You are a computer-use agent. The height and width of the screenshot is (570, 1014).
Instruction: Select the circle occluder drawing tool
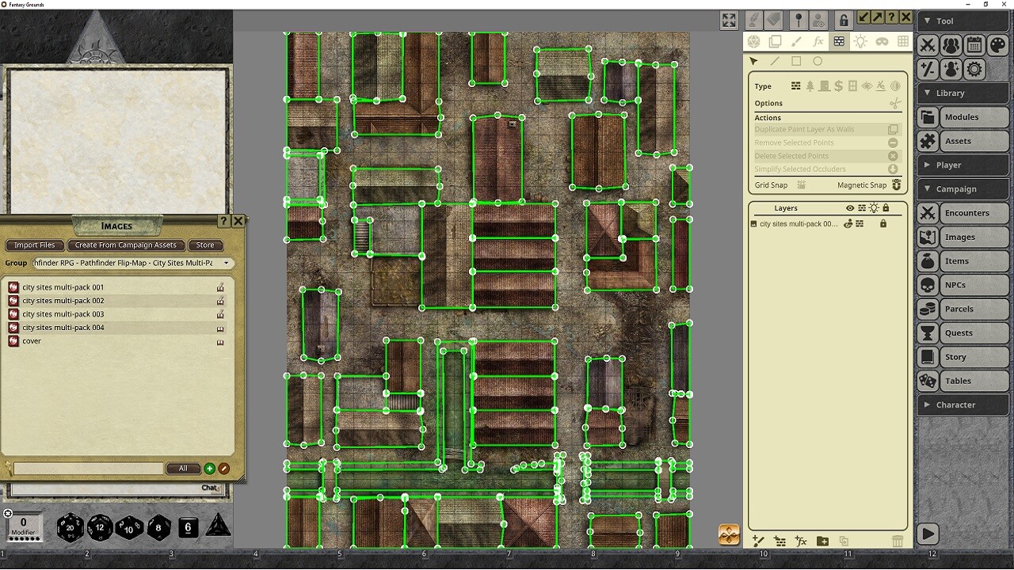click(818, 61)
